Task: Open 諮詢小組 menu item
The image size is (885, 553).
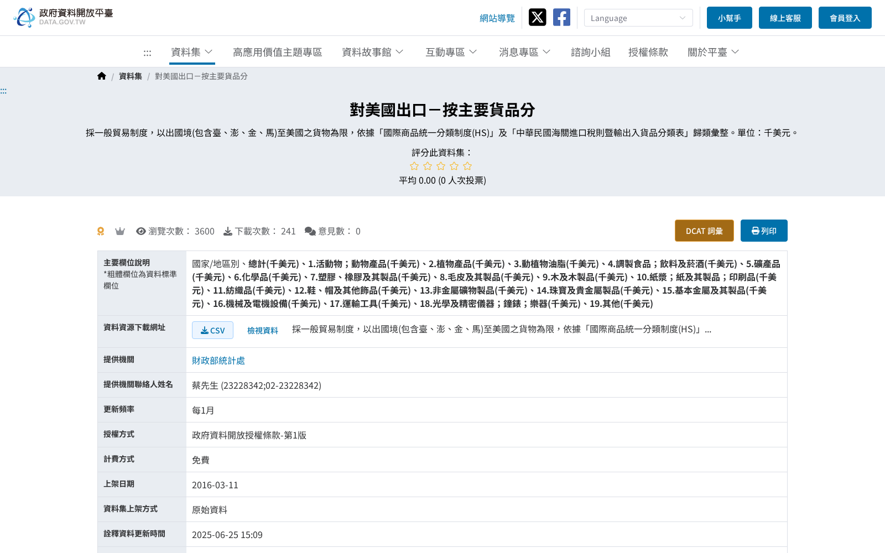Action: click(590, 52)
